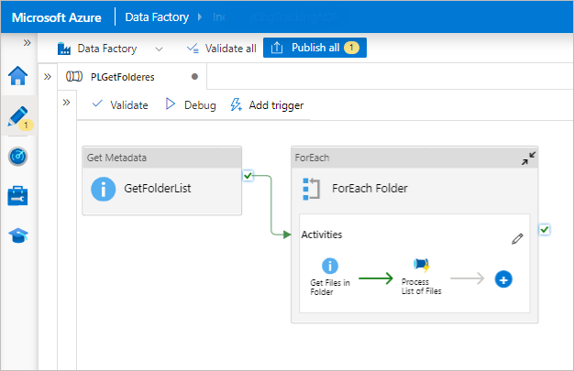
Task: Expand the factory resources pane
Action: pyautogui.click(x=48, y=76)
